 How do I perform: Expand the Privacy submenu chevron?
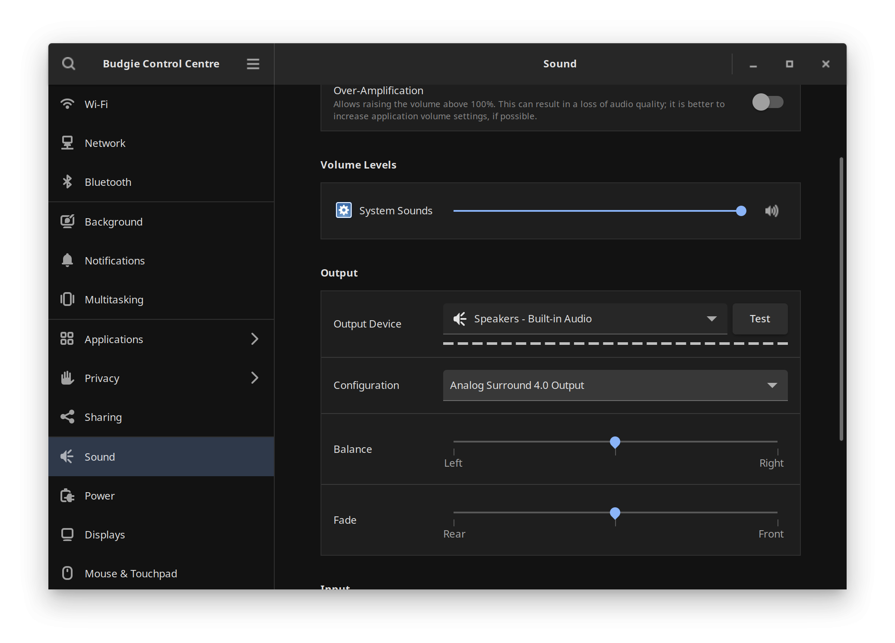254,378
